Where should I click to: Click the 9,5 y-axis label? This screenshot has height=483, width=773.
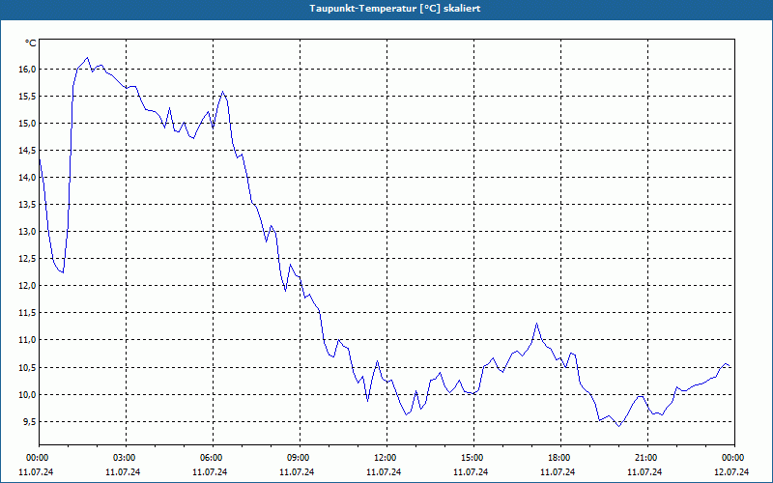point(30,422)
